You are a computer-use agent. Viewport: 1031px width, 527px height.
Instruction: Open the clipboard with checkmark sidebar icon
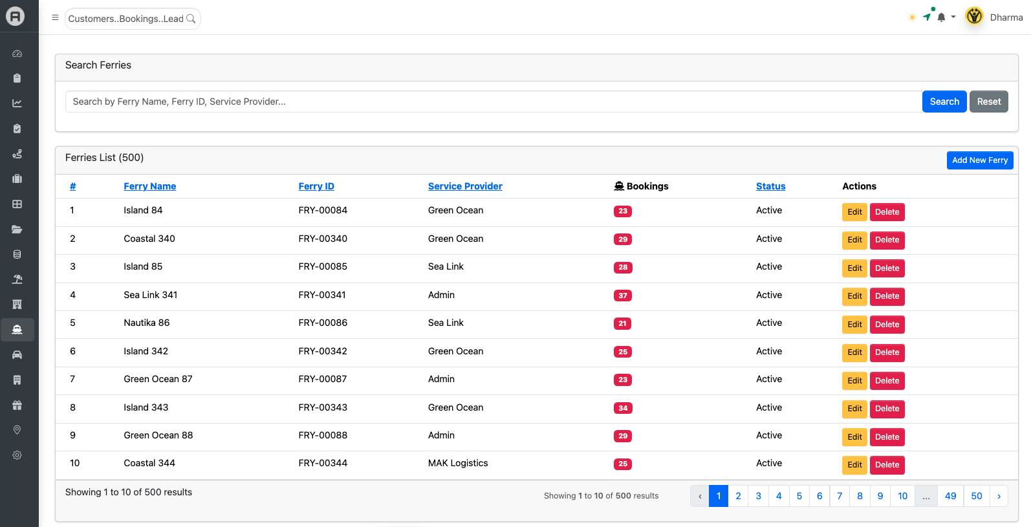point(17,129)
